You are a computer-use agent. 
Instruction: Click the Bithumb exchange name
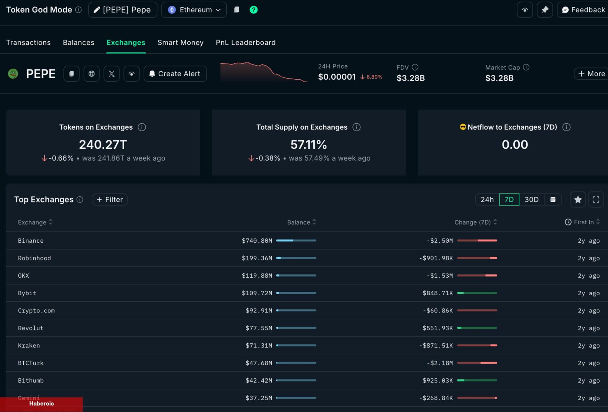(31, 381)
